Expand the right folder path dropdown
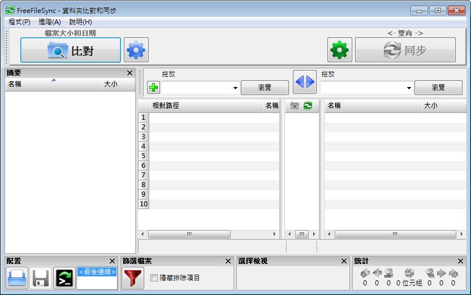 coord(409,88)
